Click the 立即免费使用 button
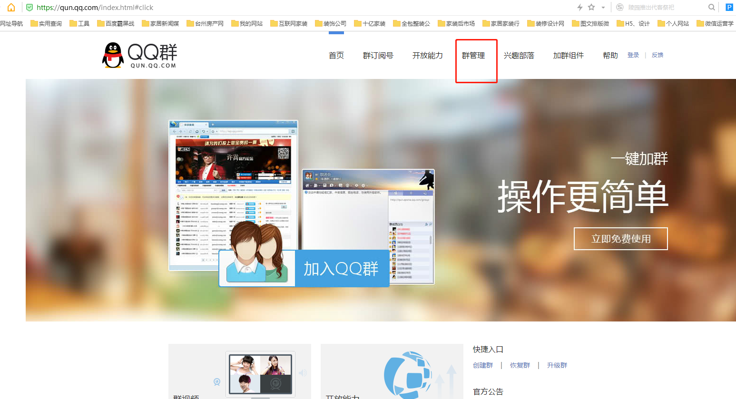This screenshot has width=736, height=399. 621,239
